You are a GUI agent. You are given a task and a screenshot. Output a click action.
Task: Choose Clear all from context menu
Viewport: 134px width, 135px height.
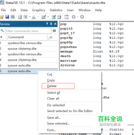pyautogui.click(x=70, y=99)
